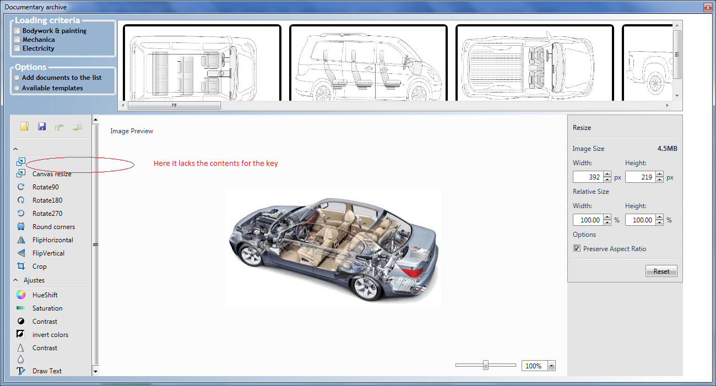Click the pixel Width input field
The image size is (716, 386).
[588, 177]
